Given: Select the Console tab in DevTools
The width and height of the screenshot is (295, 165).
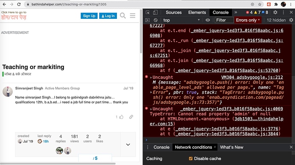Looking at the screenshot, I should coord(221,12).
